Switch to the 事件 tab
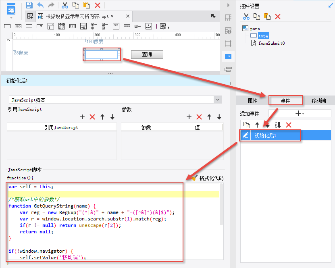Screen dimensions: 335x268 coord(285,101)
